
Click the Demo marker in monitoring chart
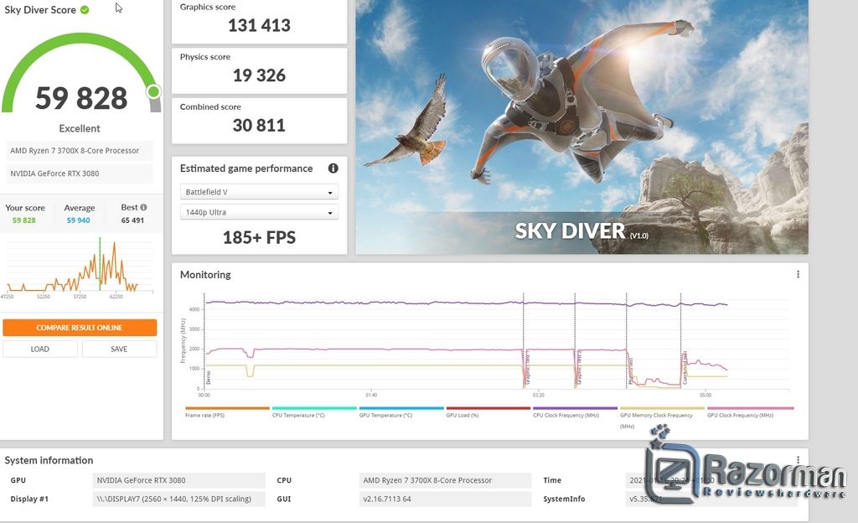click(x=209, y=377)
